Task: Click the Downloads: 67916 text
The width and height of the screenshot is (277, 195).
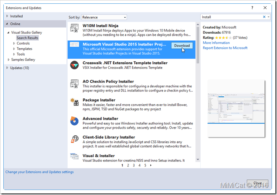Action: pyautogui.click(x=217, y=32)
